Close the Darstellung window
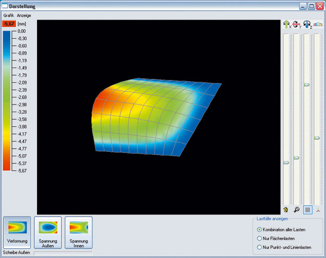 tap(320, 6)
